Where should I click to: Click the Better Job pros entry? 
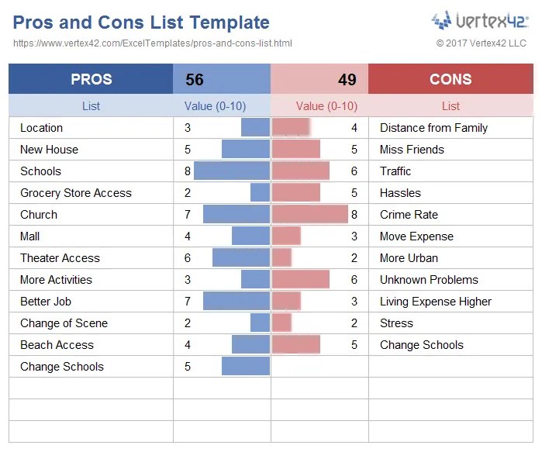point(46,302)
